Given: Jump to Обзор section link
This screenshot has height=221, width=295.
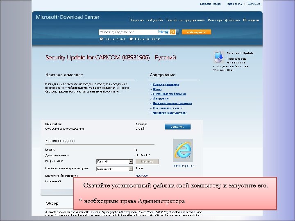Looking at the screenshot, I should click(x=157, y=89).
